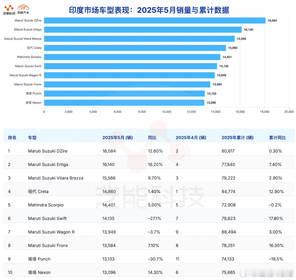Viewport: 296px width, 280px height.
Task: Click the 车型 column header
Action: point(32,138)
